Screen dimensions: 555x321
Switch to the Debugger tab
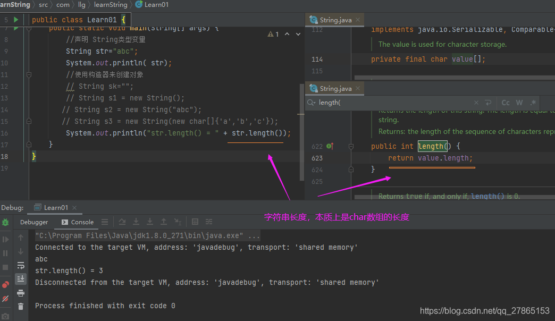click(33, 222)
